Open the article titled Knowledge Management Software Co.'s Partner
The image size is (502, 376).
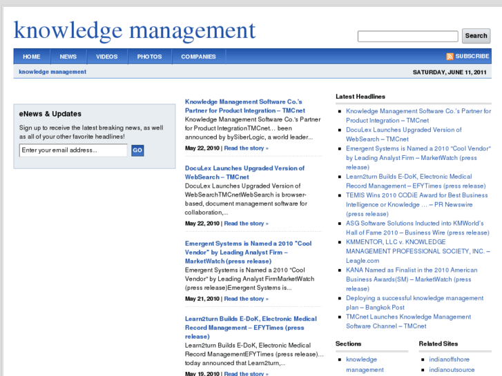coord(245,106)
